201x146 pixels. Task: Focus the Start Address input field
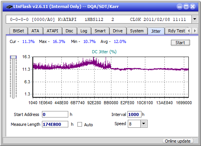pyautogui.click(x=55, y=114)
